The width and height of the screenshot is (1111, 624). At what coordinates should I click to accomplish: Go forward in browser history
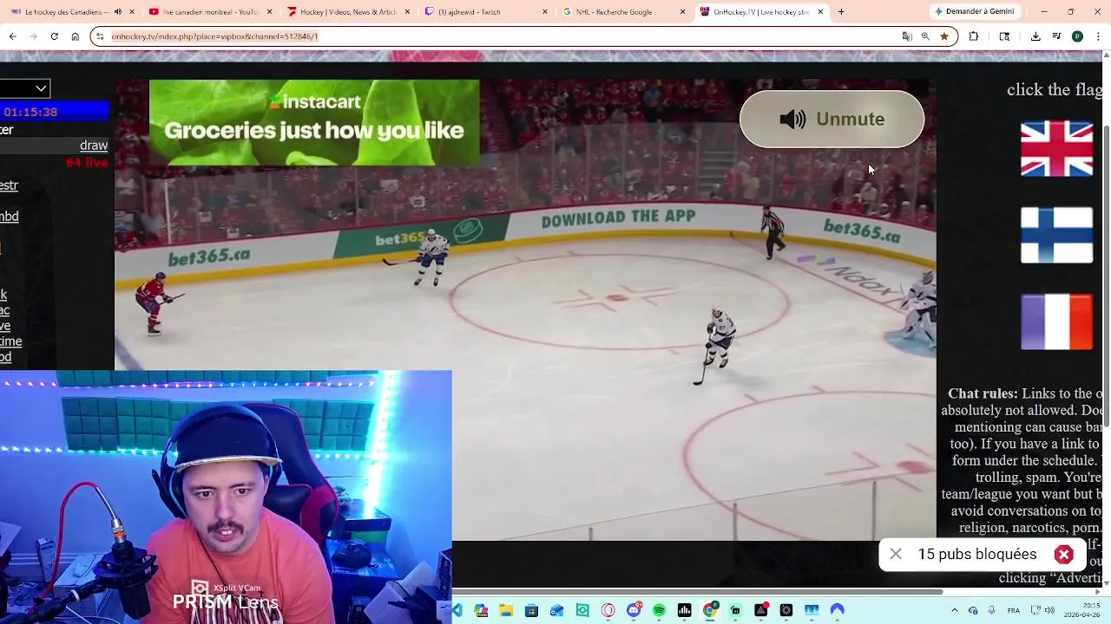click(x=33, y=36)
